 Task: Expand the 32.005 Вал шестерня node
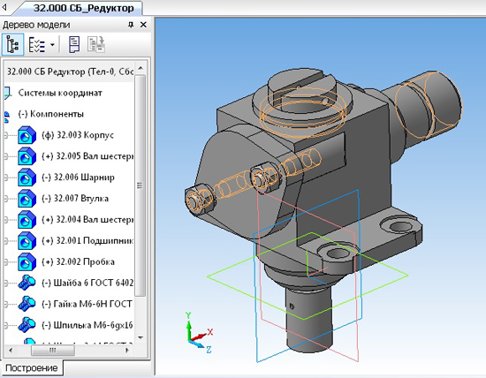point(6,156)
